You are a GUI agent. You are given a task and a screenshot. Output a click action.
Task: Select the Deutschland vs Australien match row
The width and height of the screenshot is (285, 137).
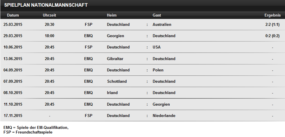[142, 24]
